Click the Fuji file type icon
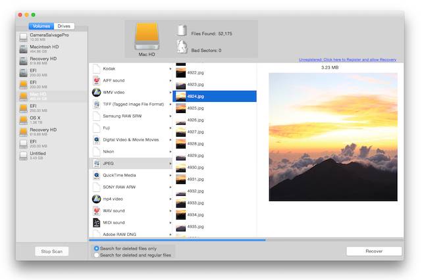Screen dimensions: 422x280 (x=96, y=128)
